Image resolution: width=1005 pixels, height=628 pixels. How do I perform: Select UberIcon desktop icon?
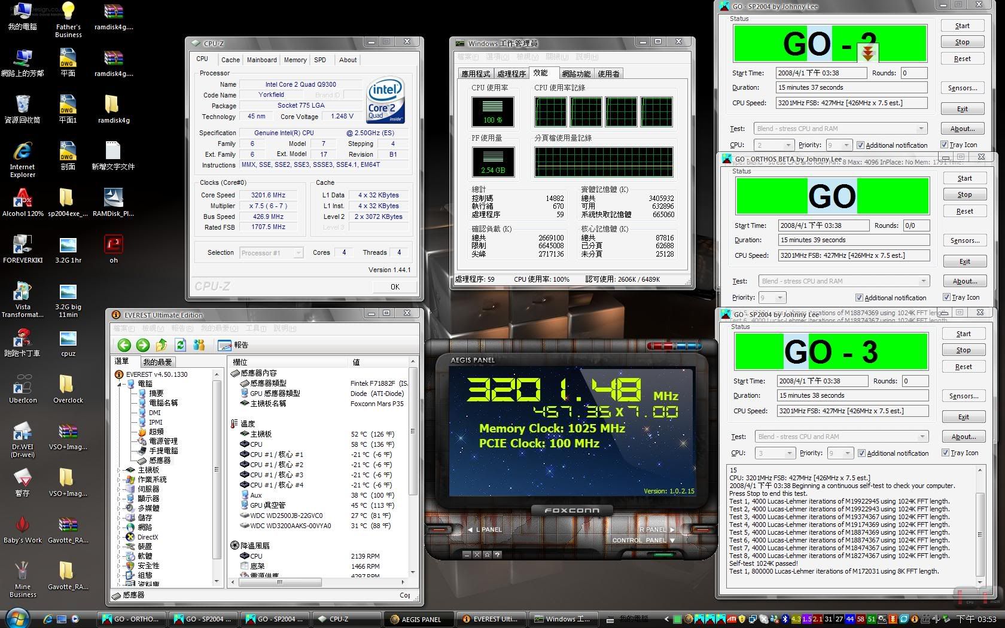[x=23, y=389]
